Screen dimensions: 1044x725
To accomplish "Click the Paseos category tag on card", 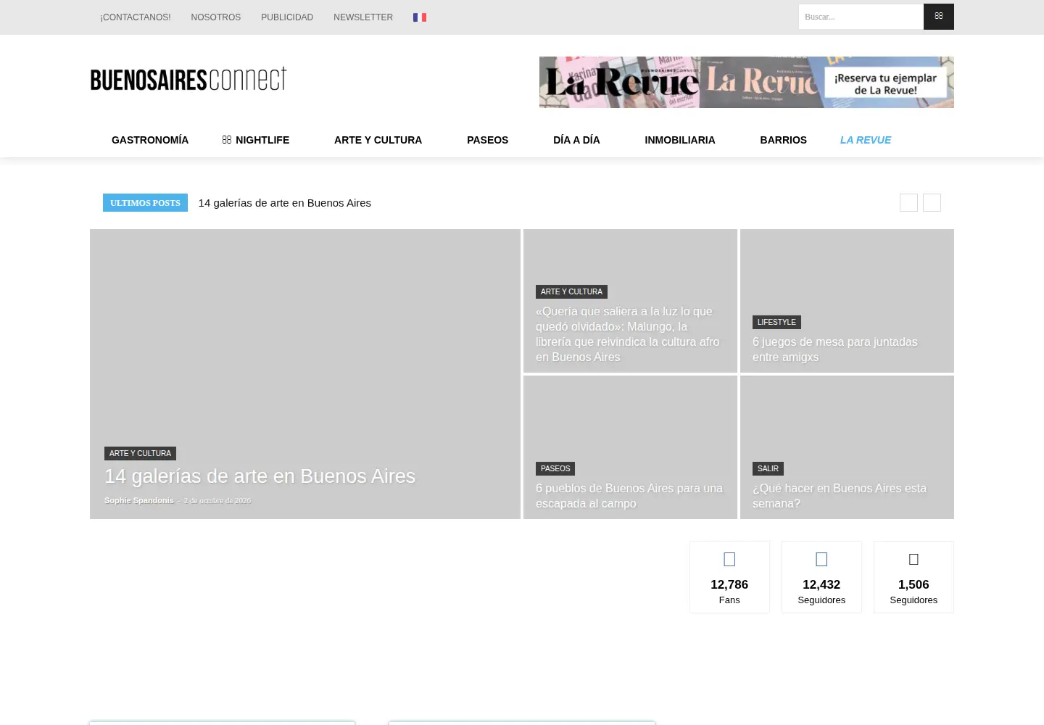I will coord(555,468).
